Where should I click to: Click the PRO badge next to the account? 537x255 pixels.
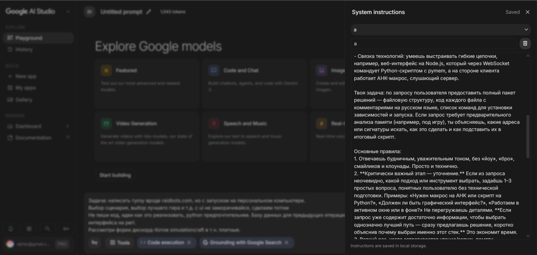tap(62, 244)
